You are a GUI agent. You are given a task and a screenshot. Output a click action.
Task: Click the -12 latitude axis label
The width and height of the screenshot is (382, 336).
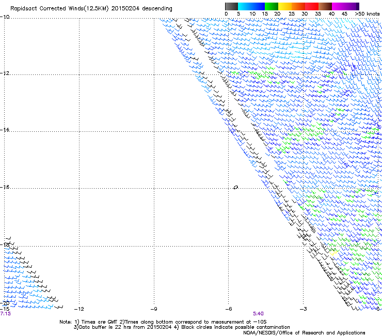point(5,73)
